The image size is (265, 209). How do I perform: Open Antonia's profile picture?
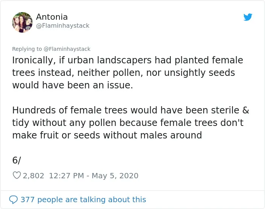(x=22, y=22)
